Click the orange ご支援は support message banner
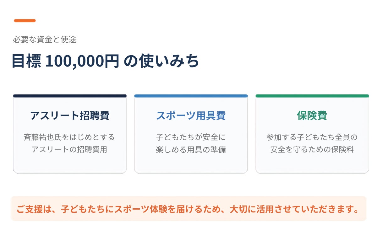 point(188,209)
